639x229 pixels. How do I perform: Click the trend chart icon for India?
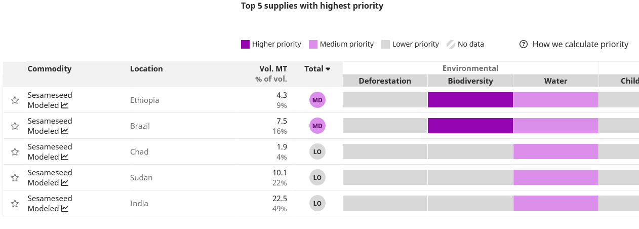click(x=65, y=209)
